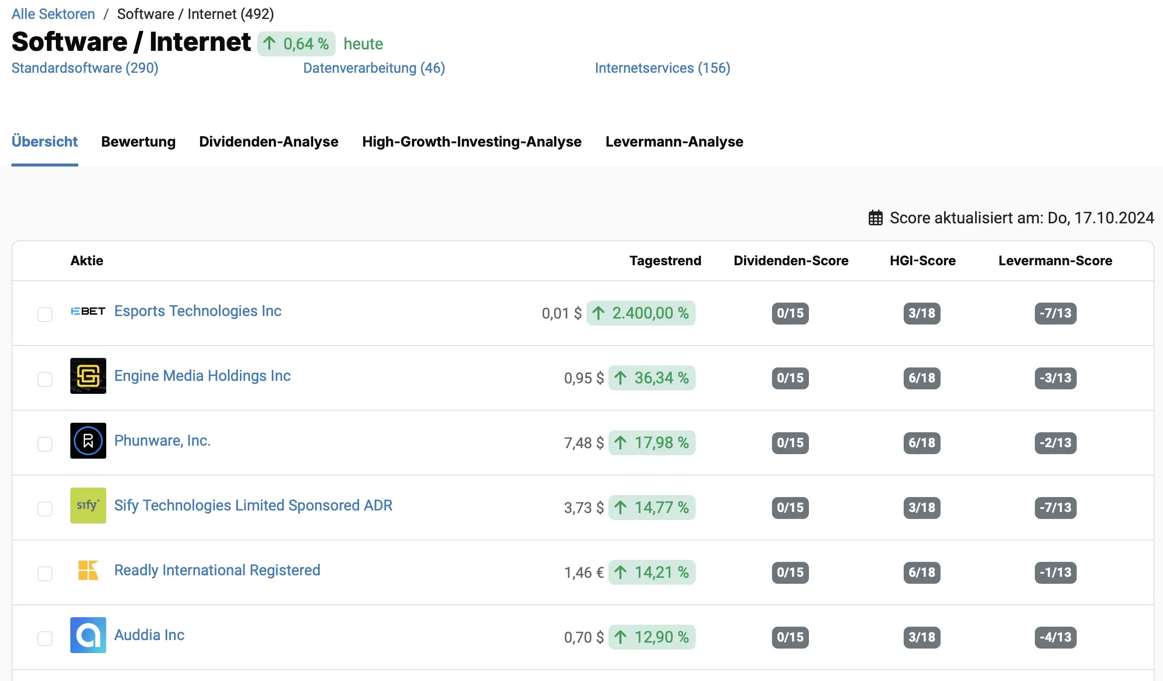
Task: Click the Engine Media Holdings logo icon
Action: pyautogui.click(x=88, y=376)
